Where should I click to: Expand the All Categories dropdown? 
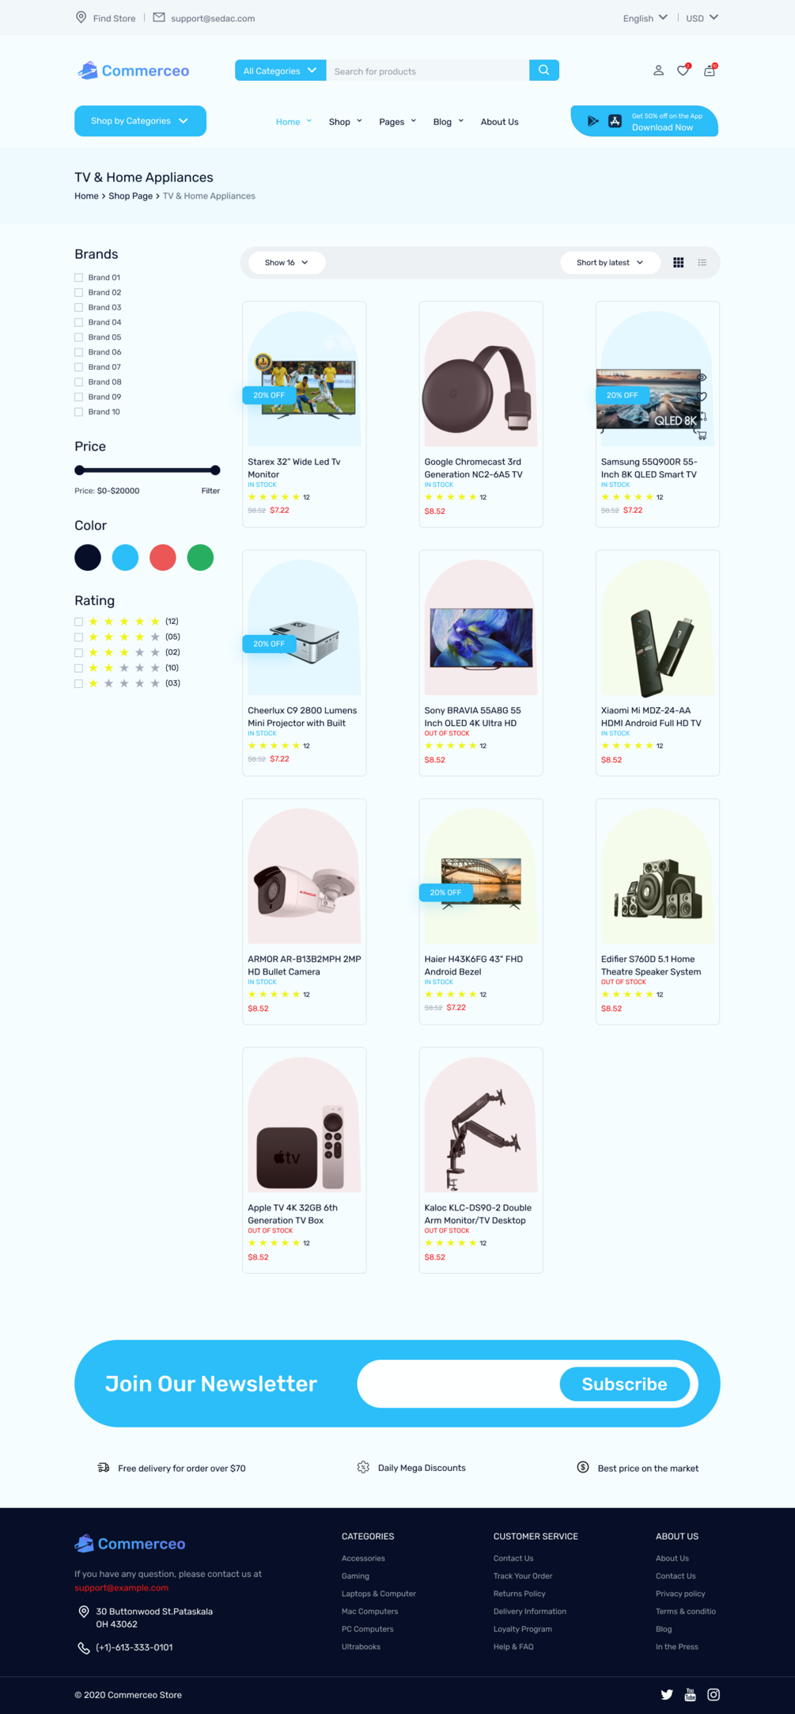(x=280, y=70)
